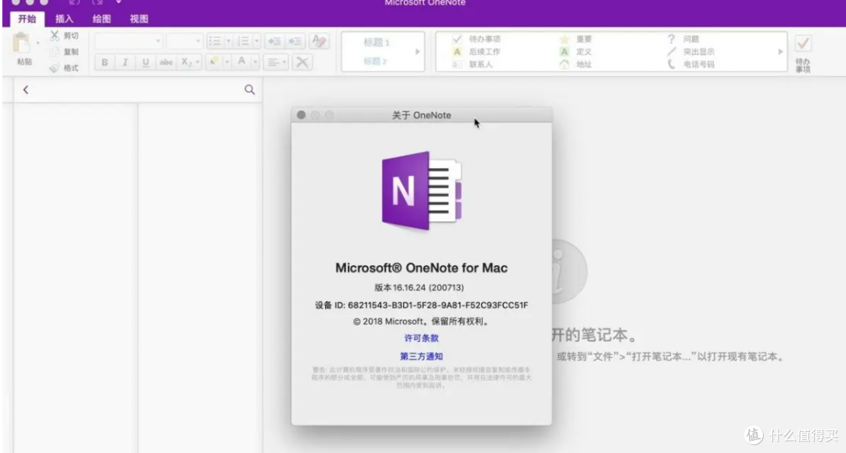Screen dimensions: 846x453
Task: Open the paste options dropdown arrow
Action: pyautogui.click(x=38, y=43)
